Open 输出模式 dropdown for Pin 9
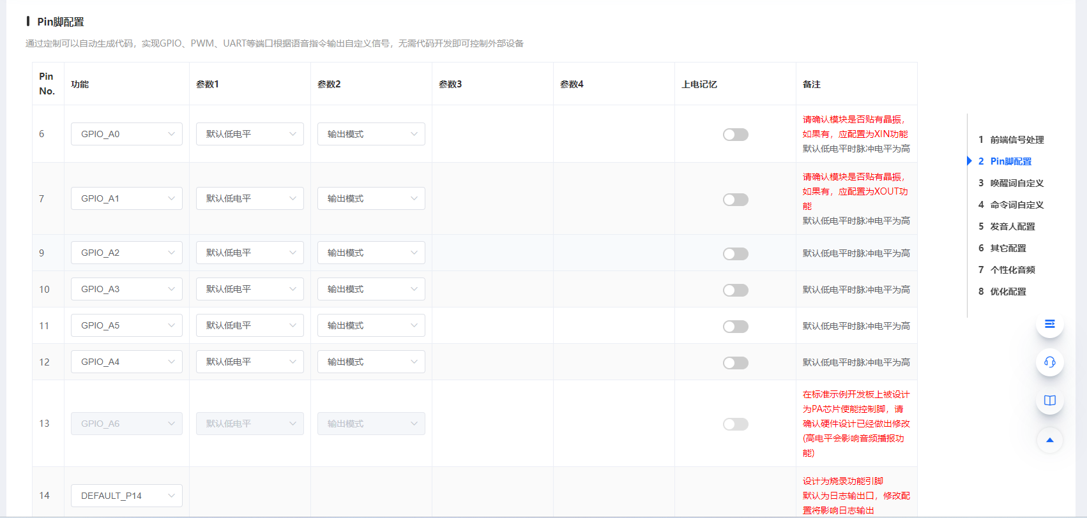The width and height of the screenshot is (1087, 518). click(x=371, y=253)
